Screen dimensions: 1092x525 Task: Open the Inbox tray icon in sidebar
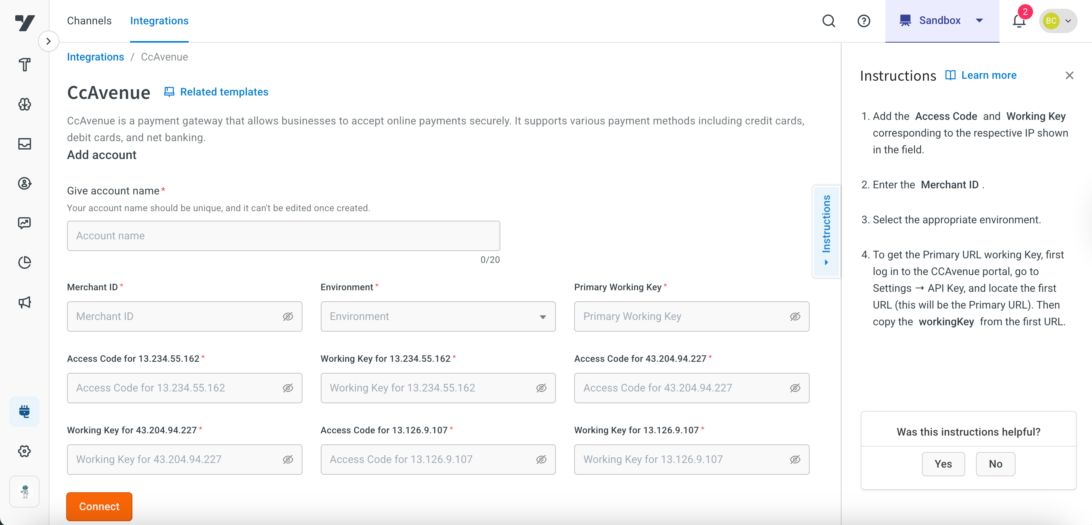pyautogui.click(x=25, y=144)
